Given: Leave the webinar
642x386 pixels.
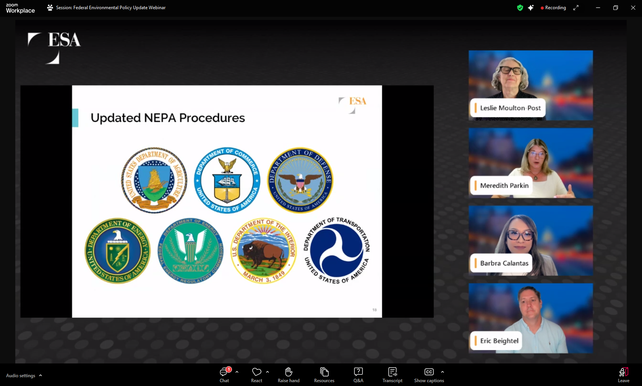Looking at the screenshot, I should point(623,375).
